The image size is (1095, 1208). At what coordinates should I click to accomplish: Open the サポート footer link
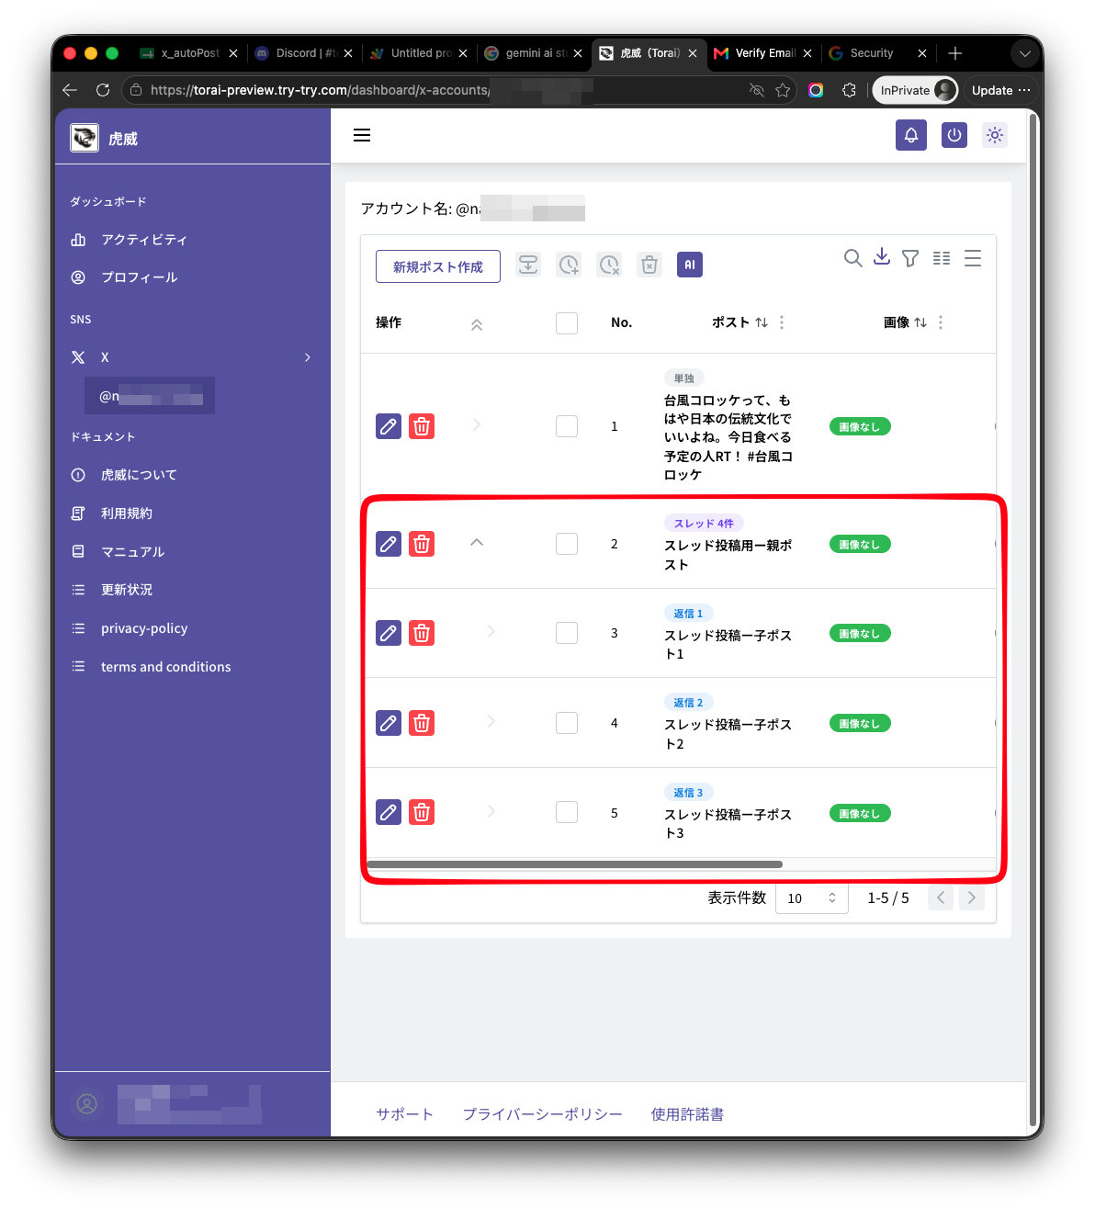(x=404, y=1114)
